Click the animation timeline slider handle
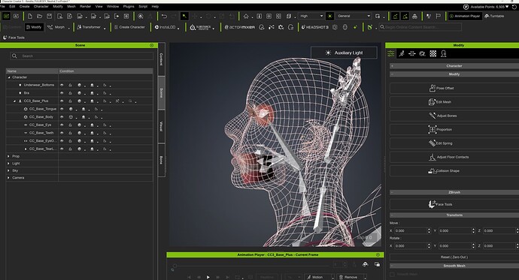The height and width of the screenshot is (280, 519). click(175, 266)
